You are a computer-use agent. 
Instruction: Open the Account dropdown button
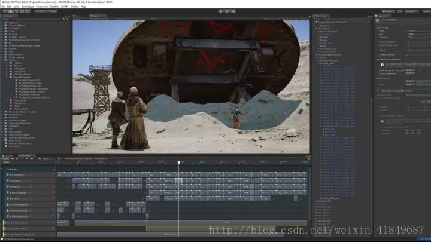point(411,11)
